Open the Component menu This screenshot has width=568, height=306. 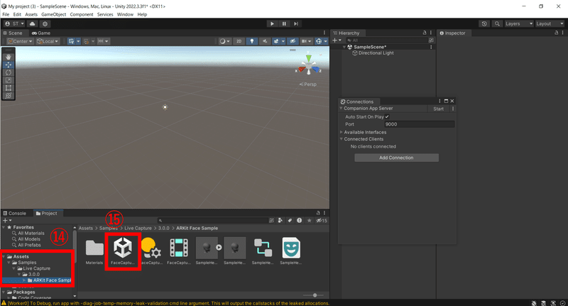tap(82, 14)
